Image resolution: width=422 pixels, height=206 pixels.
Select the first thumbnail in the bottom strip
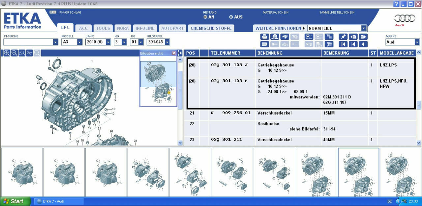pos(21,172)
